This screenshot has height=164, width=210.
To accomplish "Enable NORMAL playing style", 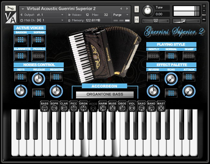I will pyautogui.click(x=171, y=56).
